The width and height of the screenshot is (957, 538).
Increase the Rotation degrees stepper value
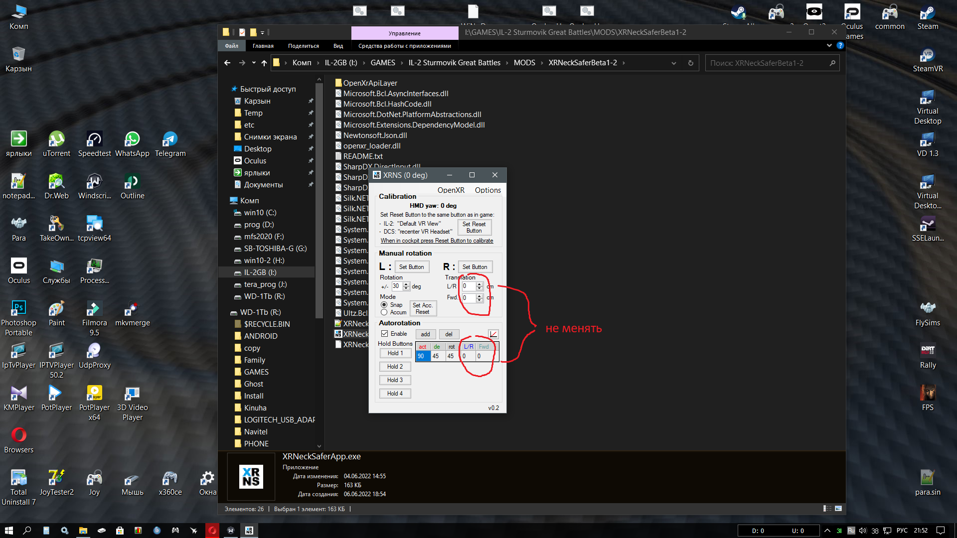(x=406, y=284)
